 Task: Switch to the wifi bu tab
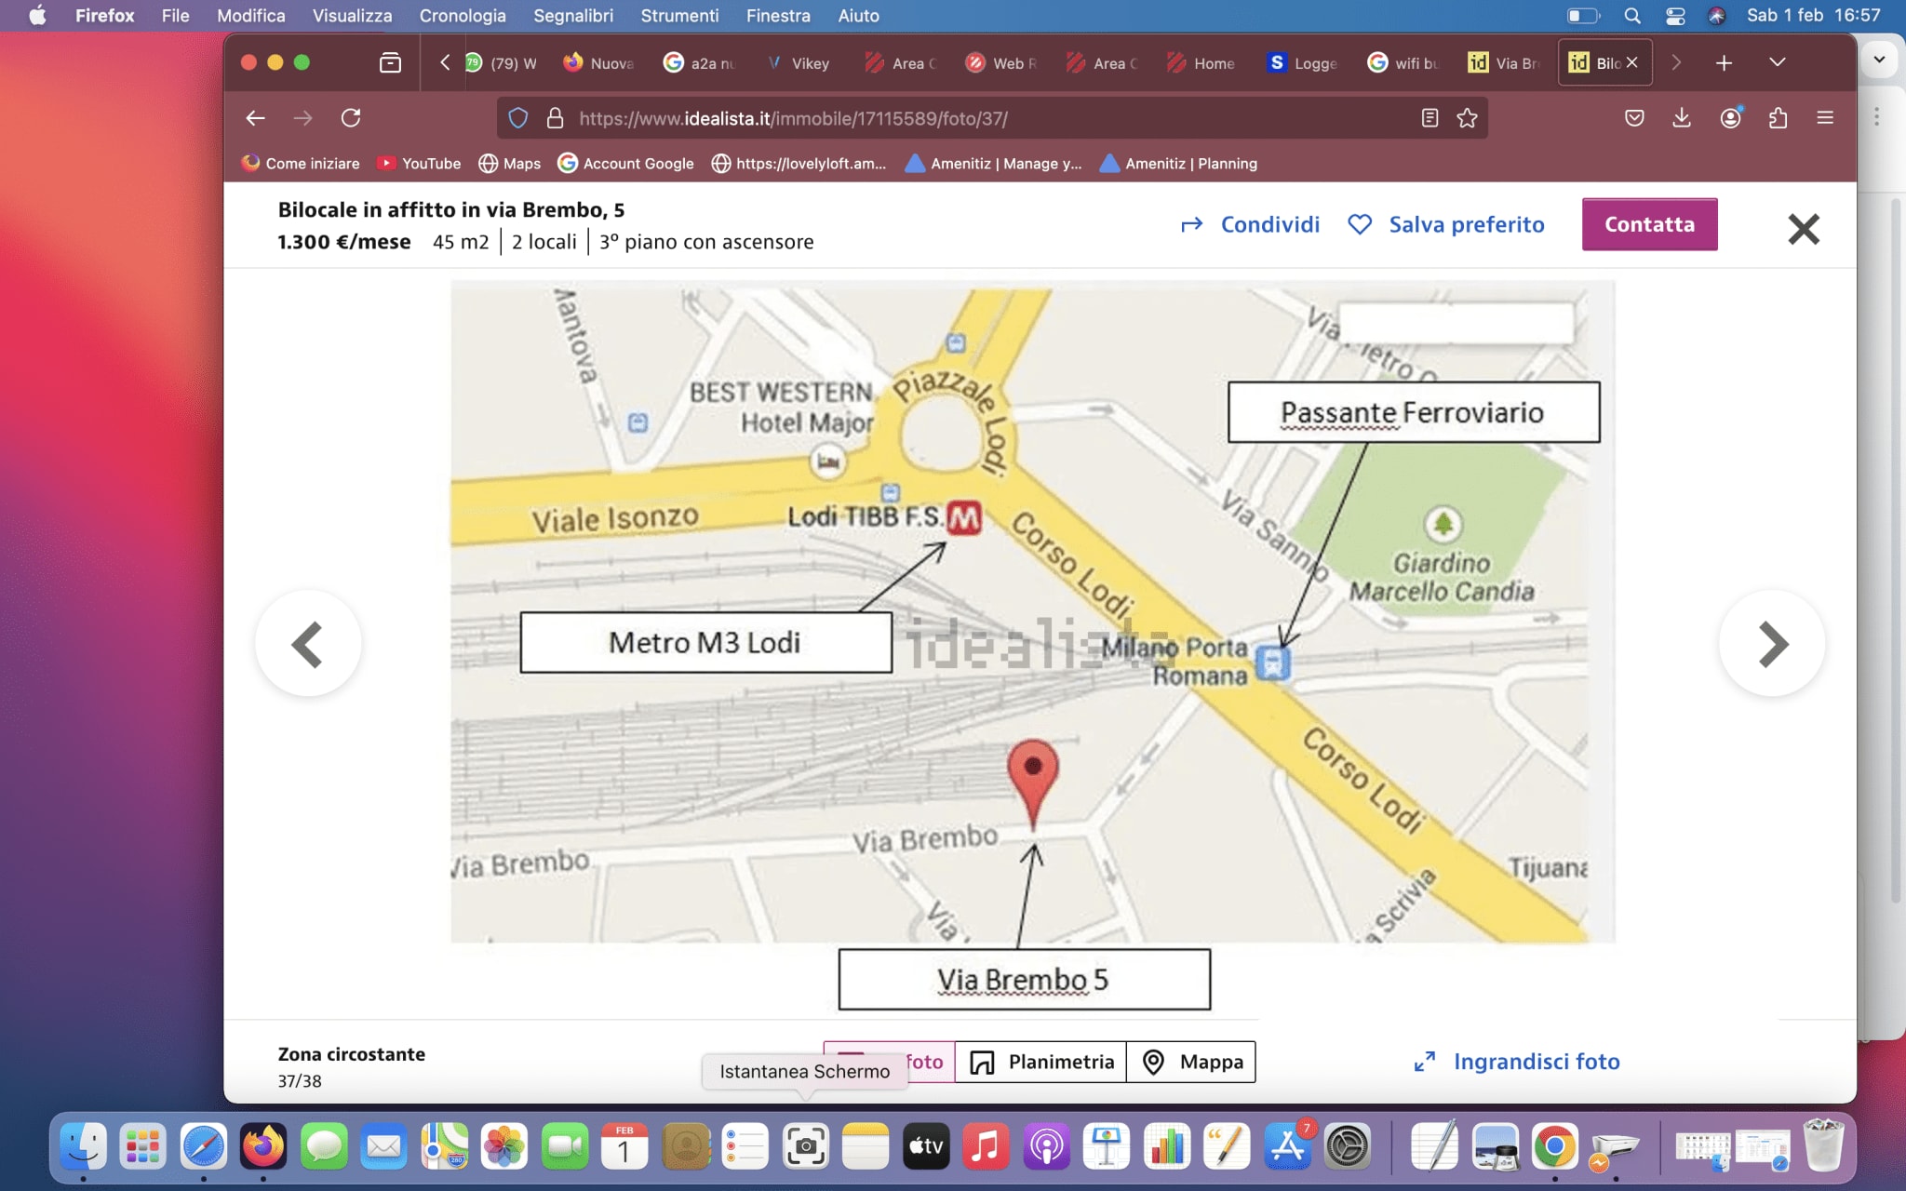coord(1403,63)
